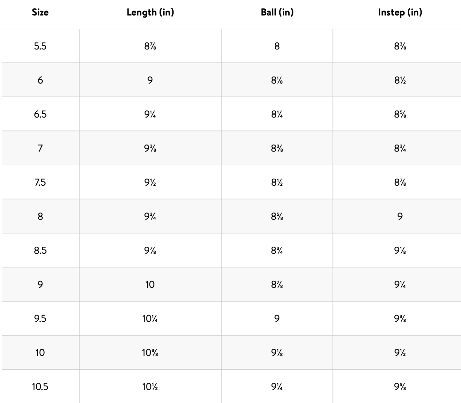The width and height of the screenshot is (461, 403).
Task: Click the ball value for size 7.5
Action: 277,183
